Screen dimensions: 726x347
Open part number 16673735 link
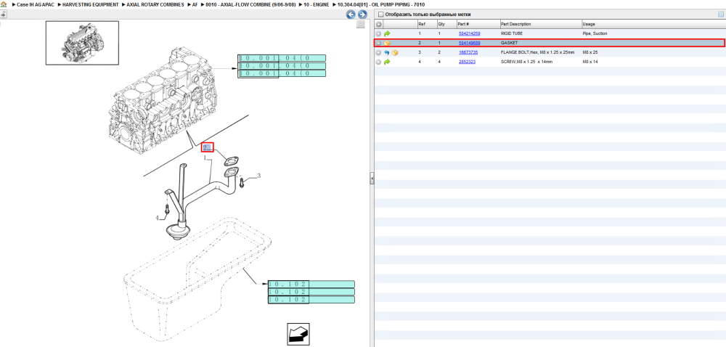(x=468, y=52)
